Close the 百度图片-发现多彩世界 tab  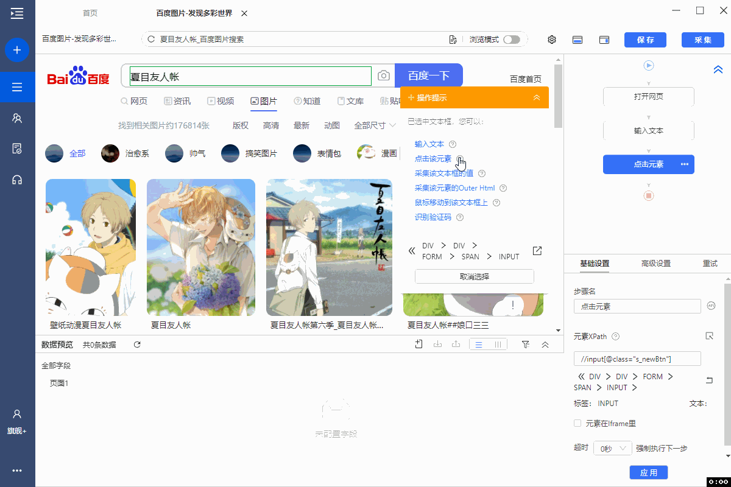[244, 13]
